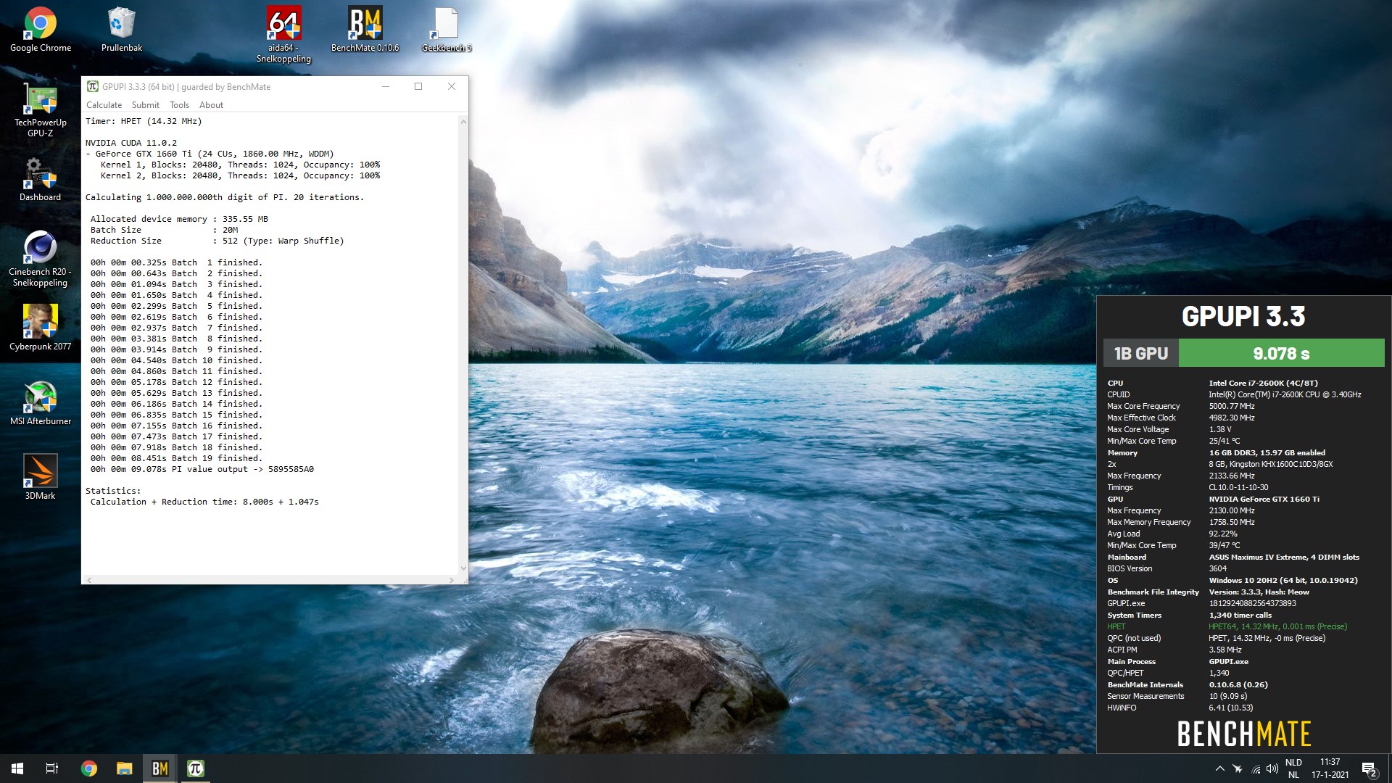Click the scroll right arrow in GPUPI output

coord(452,580)
